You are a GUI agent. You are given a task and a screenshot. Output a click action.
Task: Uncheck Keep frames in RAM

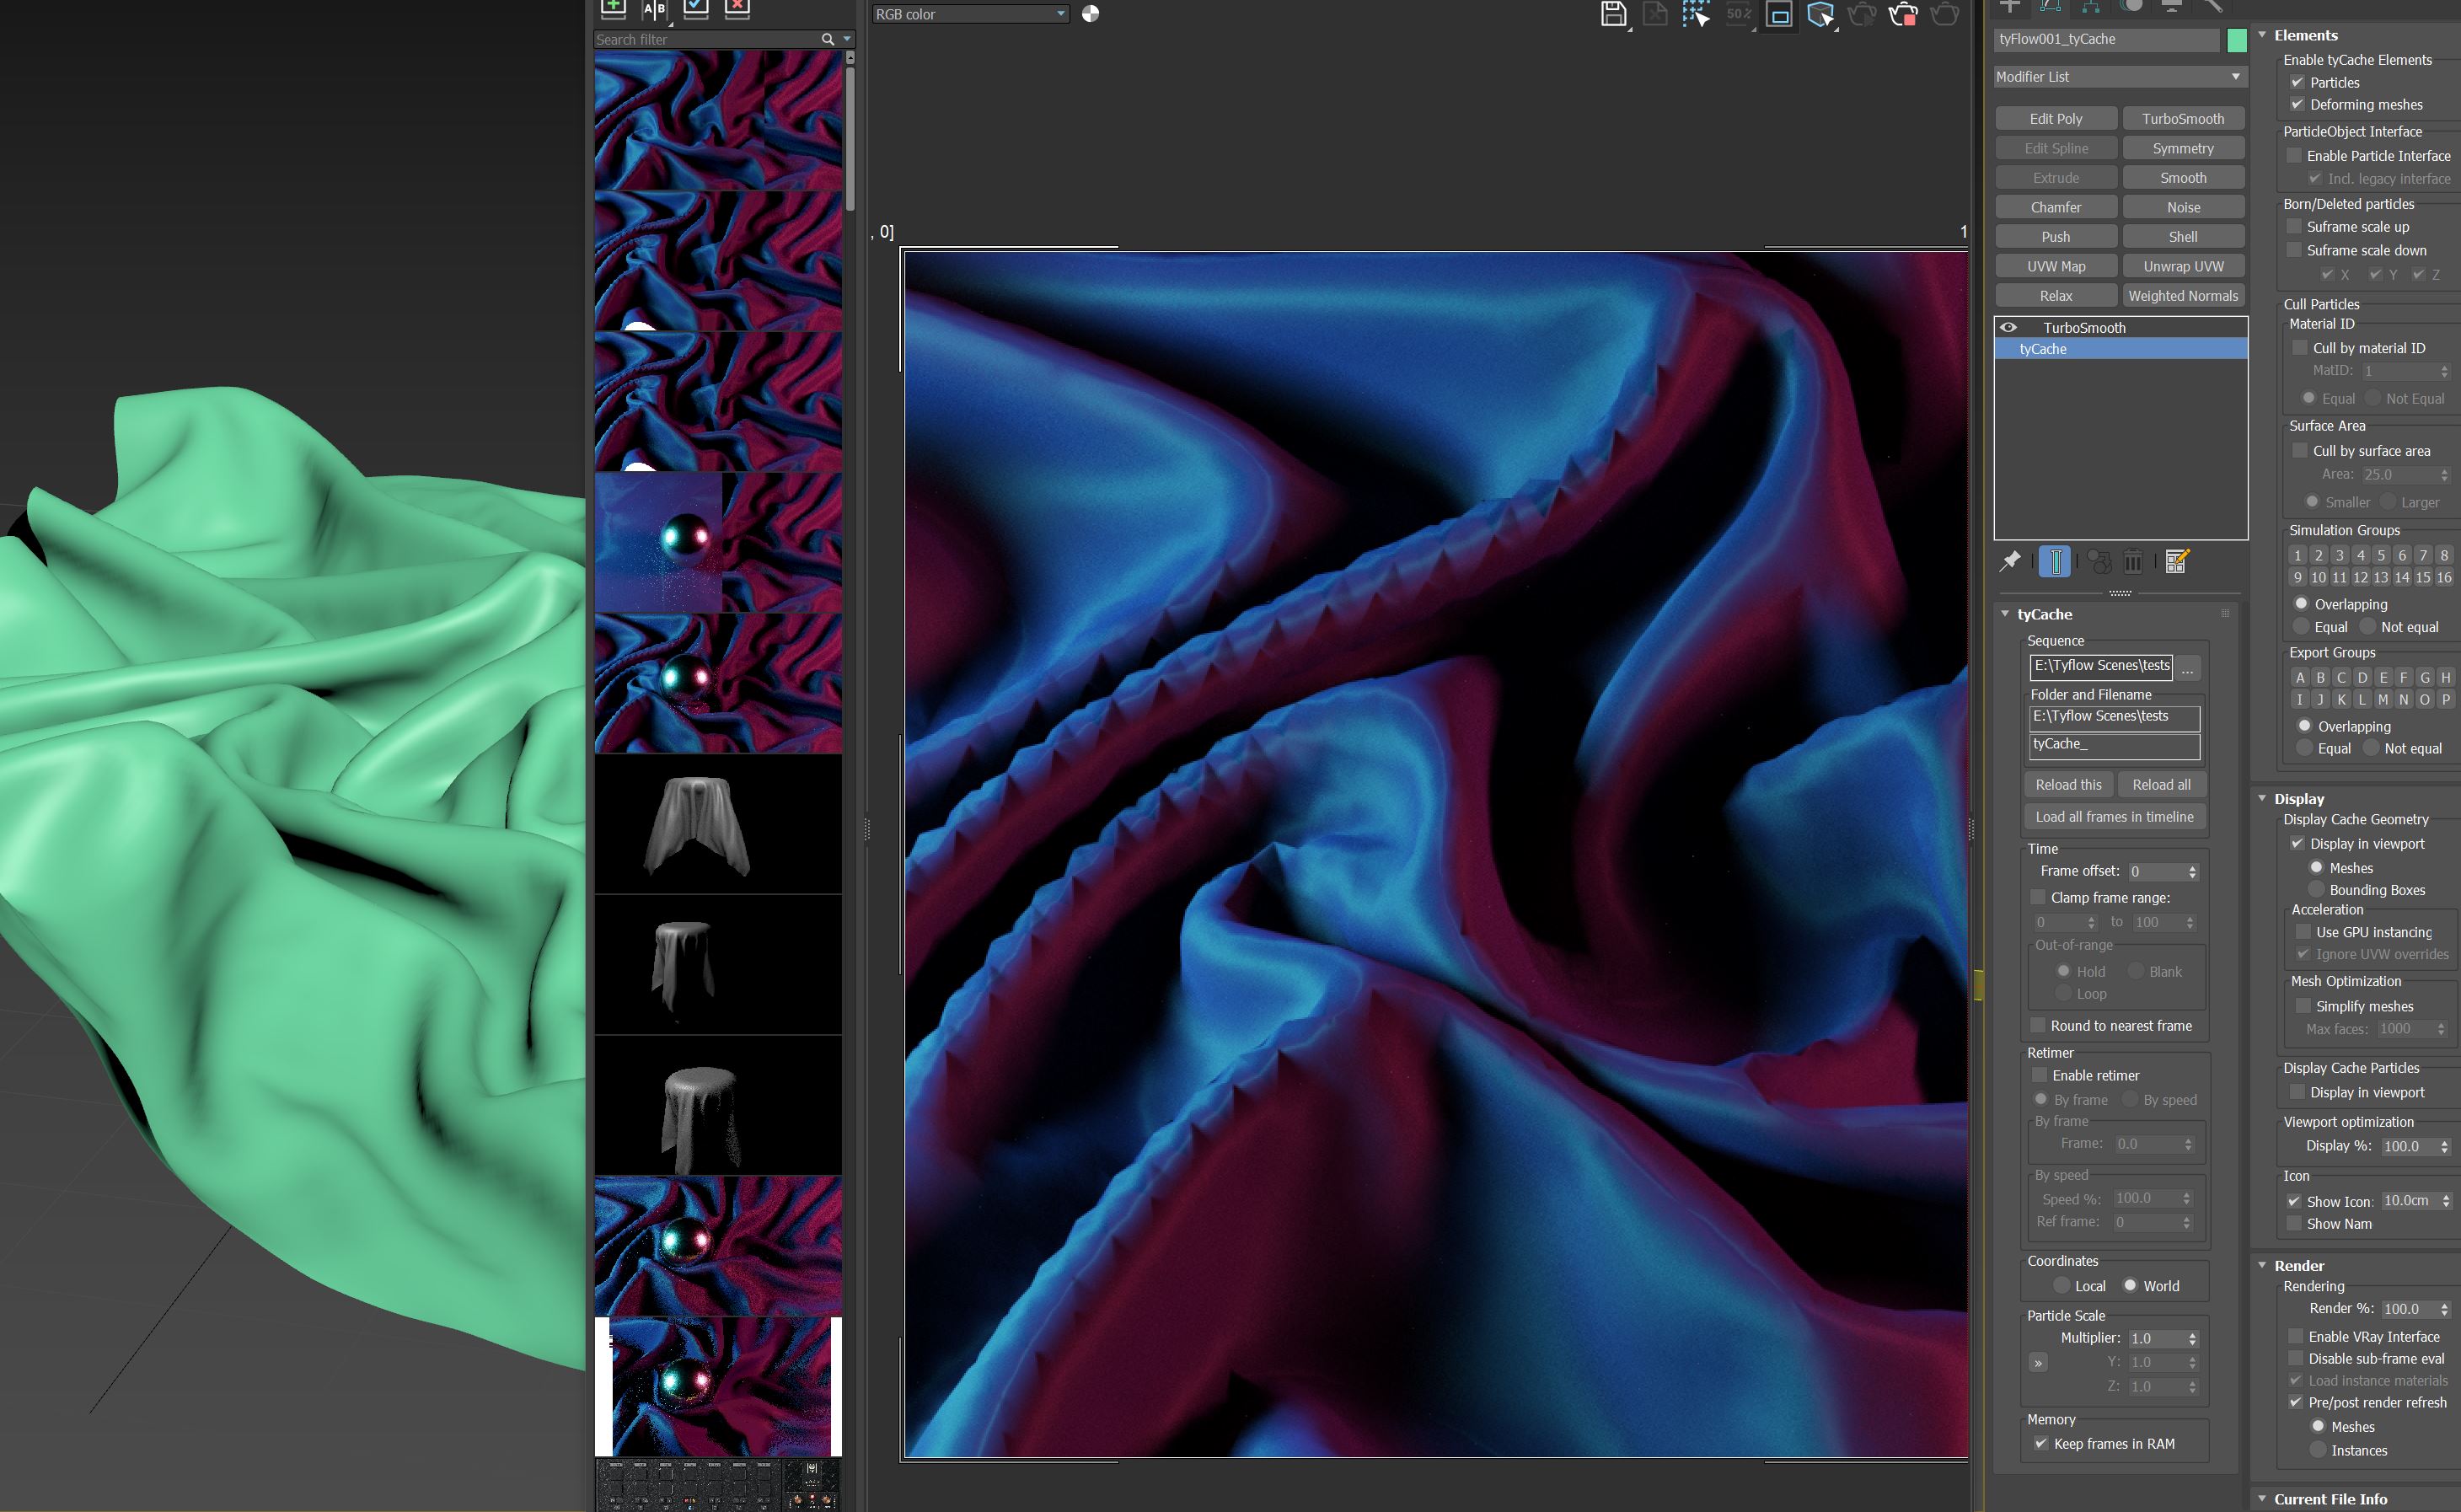(2041, 1443)
